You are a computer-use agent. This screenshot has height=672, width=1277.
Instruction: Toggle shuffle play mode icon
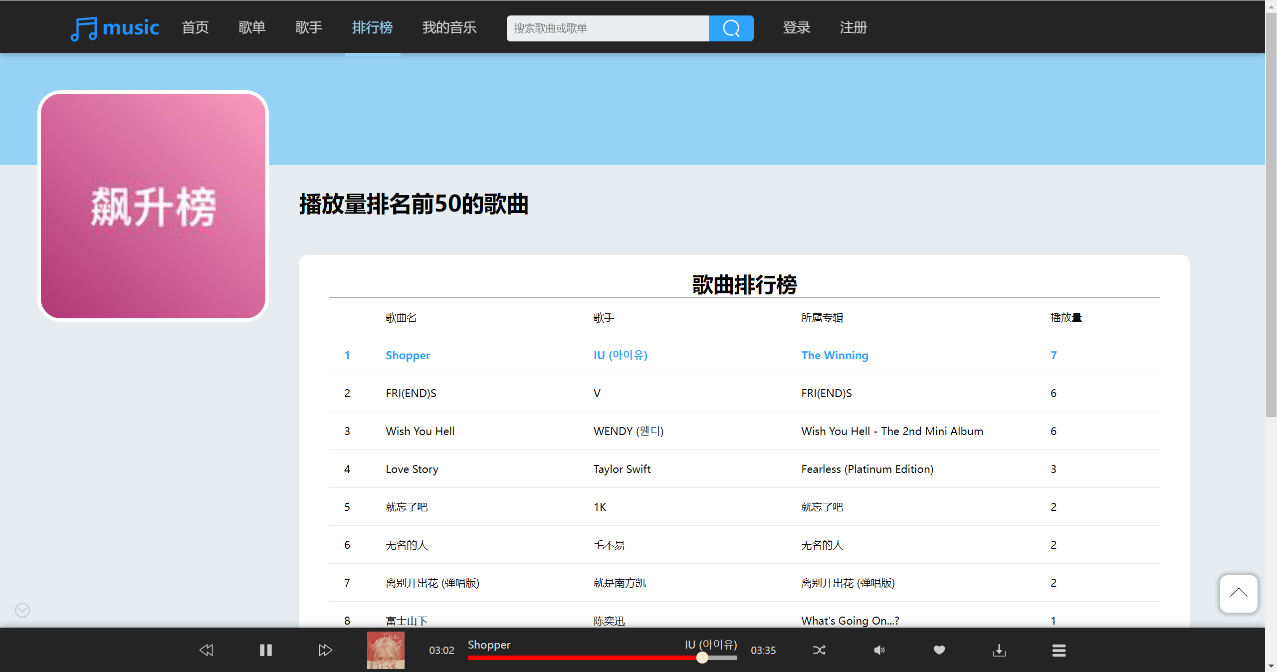(820, 650)
